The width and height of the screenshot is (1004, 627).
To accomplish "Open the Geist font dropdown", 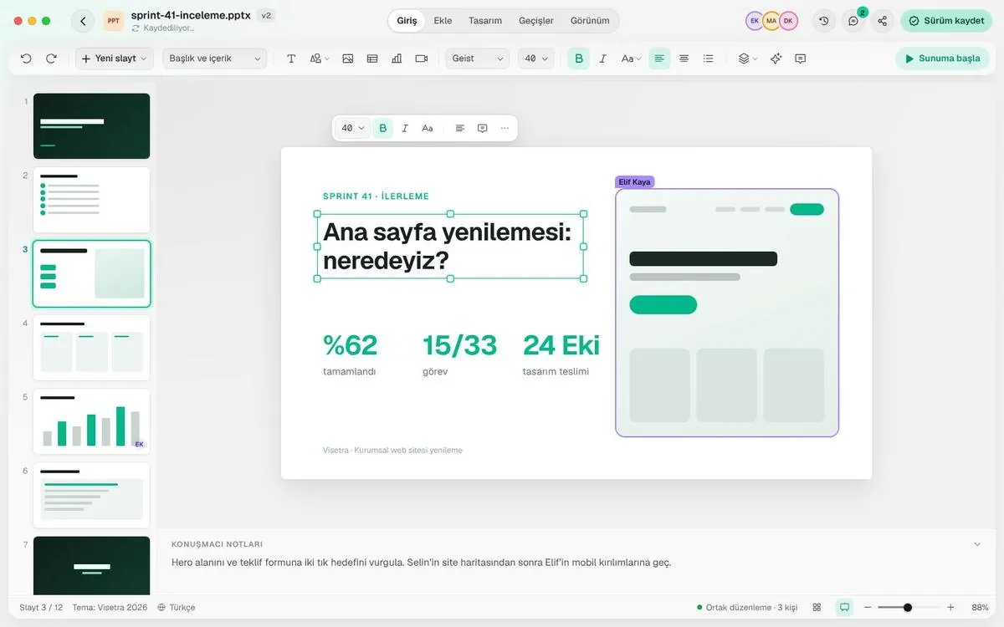I will click(x=478, y=59).
